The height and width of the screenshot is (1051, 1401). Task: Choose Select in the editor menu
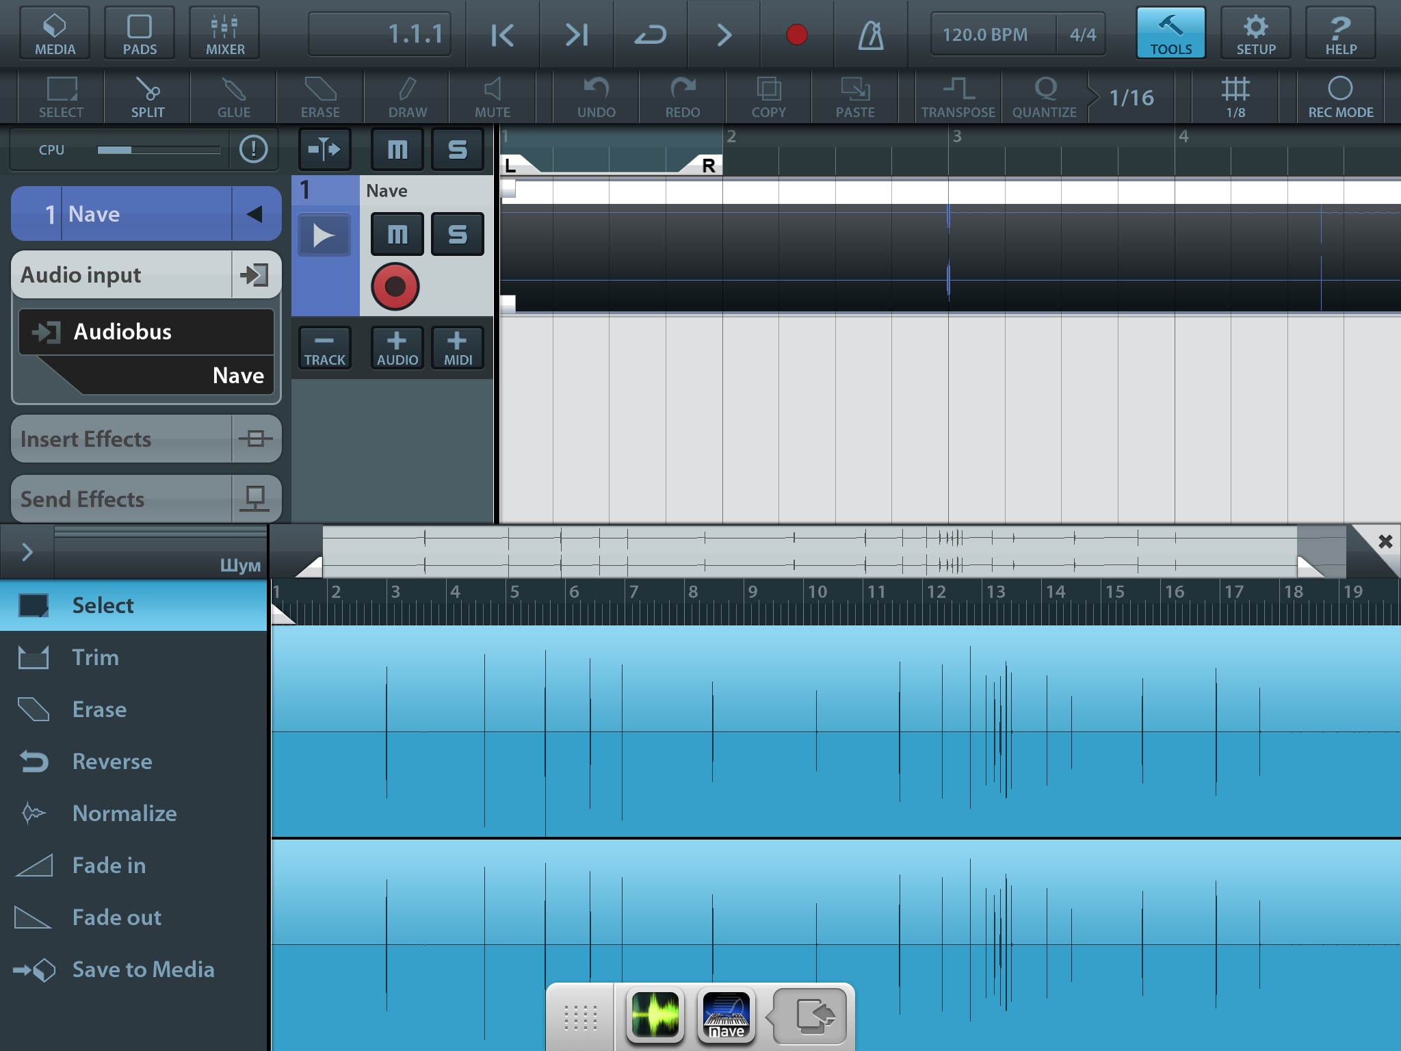point(133,605)
